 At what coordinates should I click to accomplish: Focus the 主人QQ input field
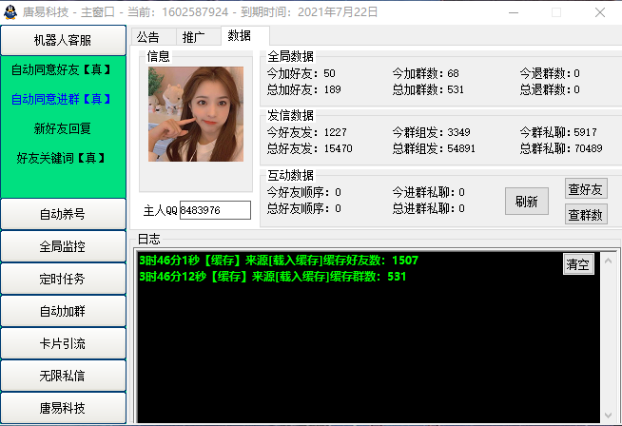[x=215, y=210]
